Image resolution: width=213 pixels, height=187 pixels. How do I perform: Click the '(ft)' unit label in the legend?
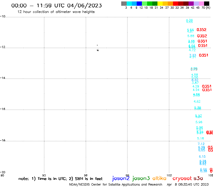[x=208, y=7]
